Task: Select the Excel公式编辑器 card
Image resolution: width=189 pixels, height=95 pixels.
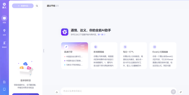Action: [x=163, y=56]
